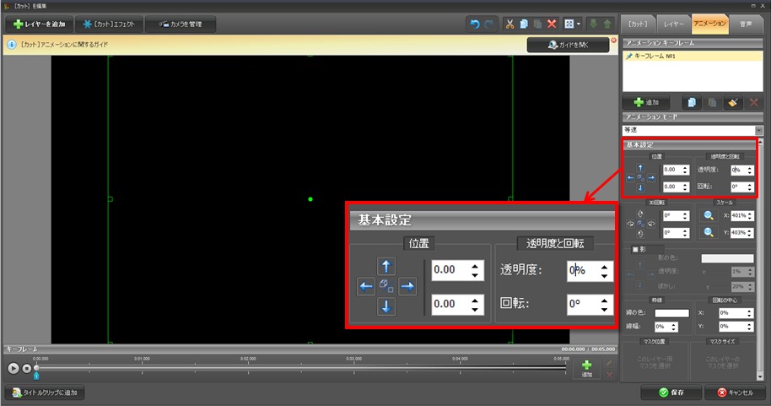Switch to the レイヤー tab

673,24
